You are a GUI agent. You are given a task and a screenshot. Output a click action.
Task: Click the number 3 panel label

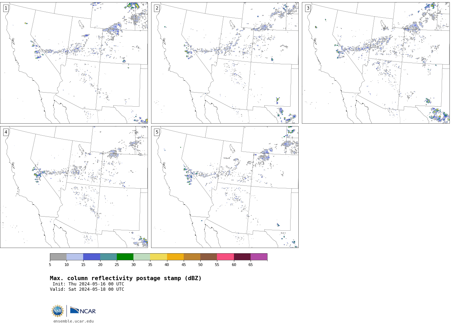[x=308, y=8]
